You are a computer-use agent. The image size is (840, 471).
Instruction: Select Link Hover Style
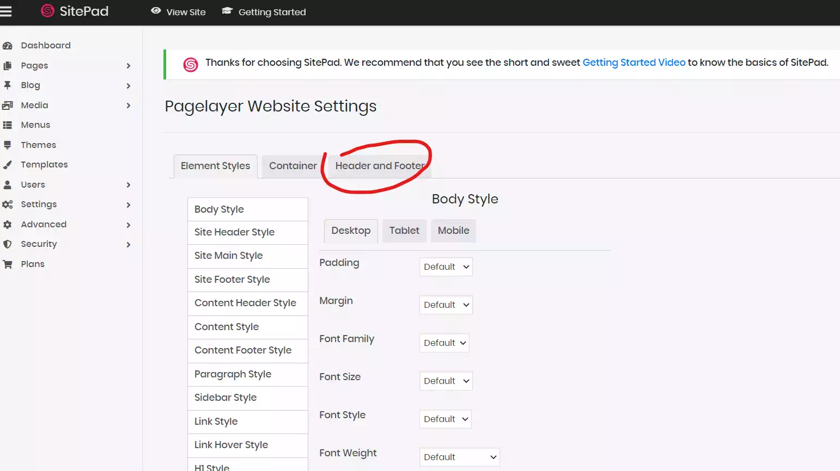pos(248,445)
